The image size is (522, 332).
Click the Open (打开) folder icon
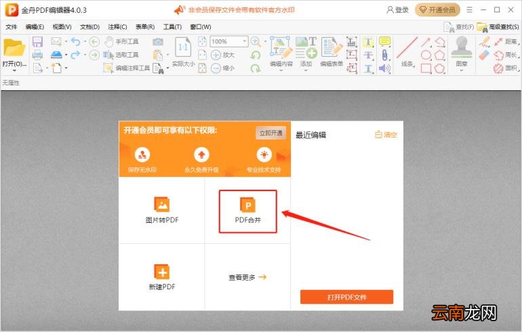(x=14, y=47)
